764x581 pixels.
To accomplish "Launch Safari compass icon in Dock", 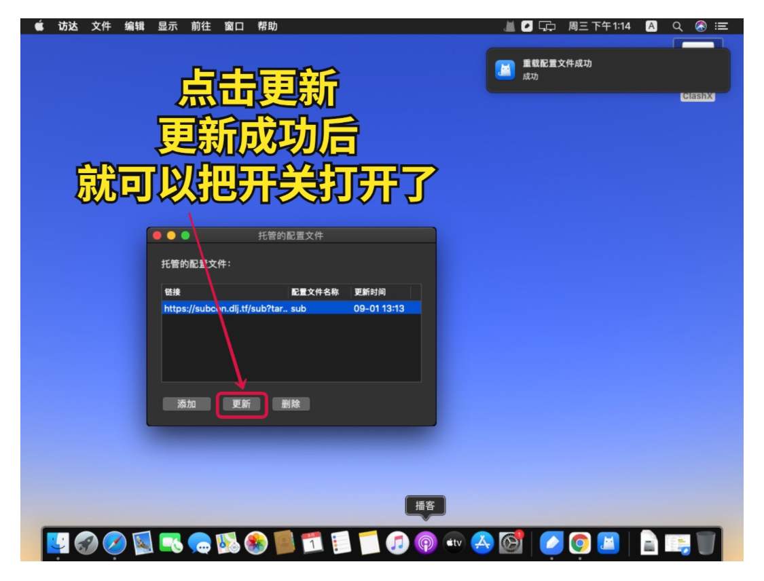I will click(x=114, y=543).
